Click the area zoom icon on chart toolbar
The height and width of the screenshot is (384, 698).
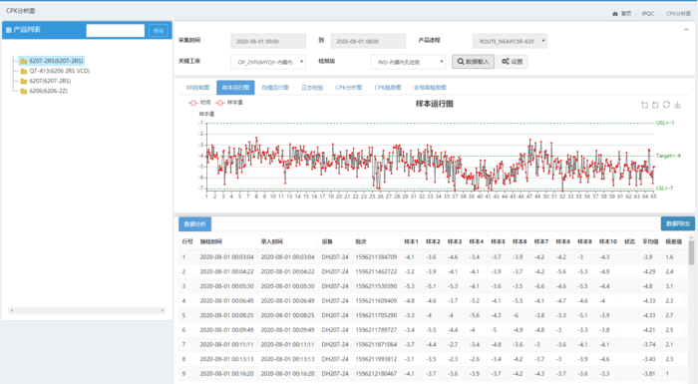pyautogui.click(x=644, y=105)
